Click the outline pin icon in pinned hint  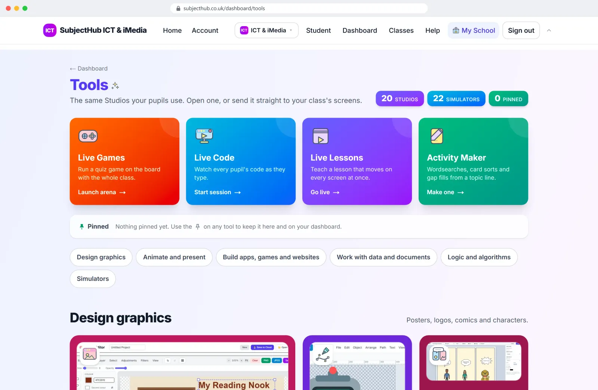point(198,226)
